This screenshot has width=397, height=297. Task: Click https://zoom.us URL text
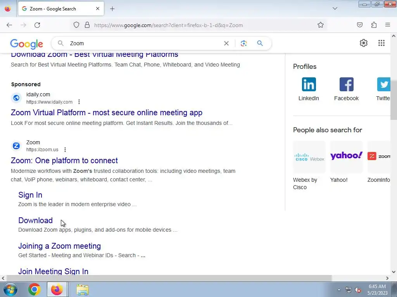click(42, 150)
